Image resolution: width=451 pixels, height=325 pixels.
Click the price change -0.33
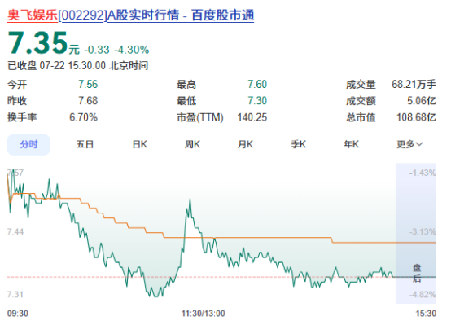pos(97,50)
